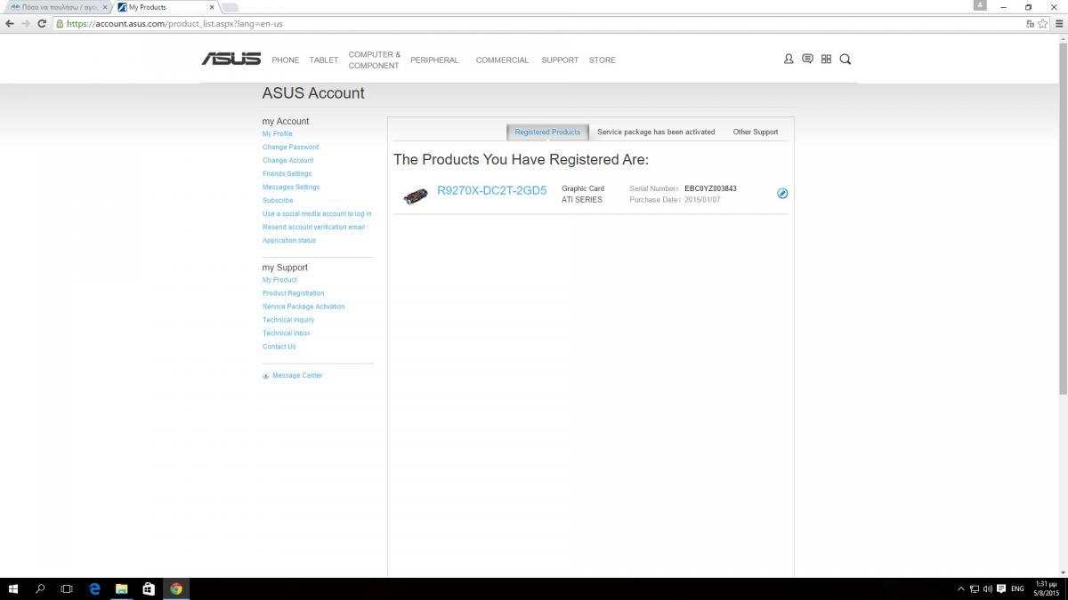The height and width of the screenshot is (600, 1068).
Task: Click the Change Password link
Action: click(290, 148)
